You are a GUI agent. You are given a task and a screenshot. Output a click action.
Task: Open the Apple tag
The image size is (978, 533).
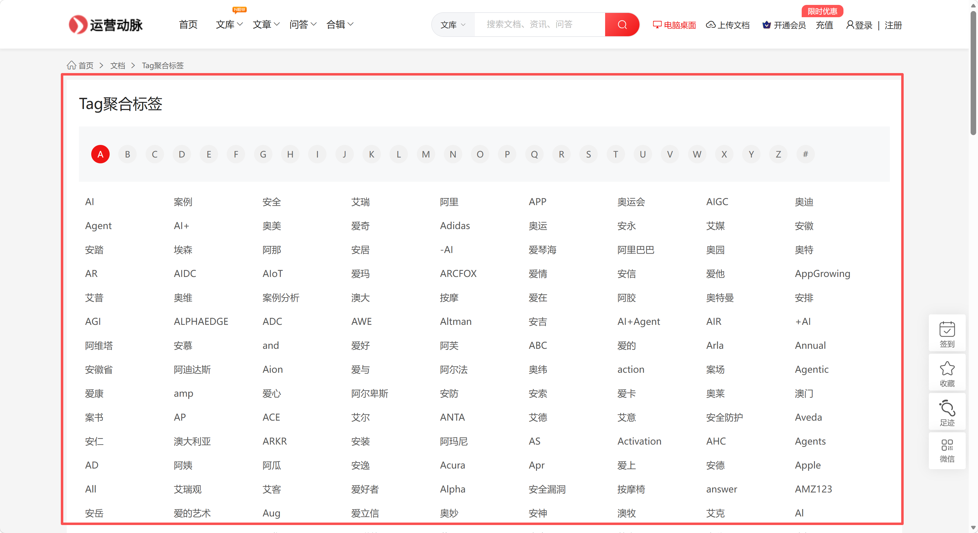point(808,465)
